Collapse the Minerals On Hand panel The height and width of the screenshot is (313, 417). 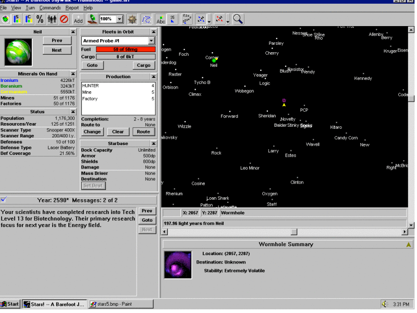[x=73, y=74]
